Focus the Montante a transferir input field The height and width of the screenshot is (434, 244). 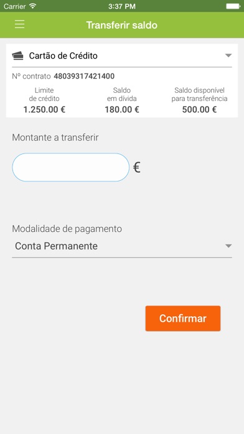point(71,168)
